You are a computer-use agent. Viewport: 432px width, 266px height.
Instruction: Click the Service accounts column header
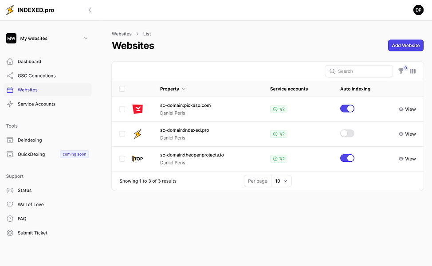tap(289, 89)
